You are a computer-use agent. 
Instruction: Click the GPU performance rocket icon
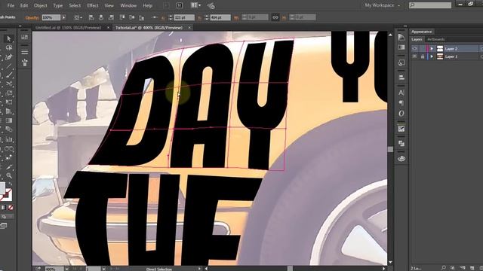click(211, 5)
